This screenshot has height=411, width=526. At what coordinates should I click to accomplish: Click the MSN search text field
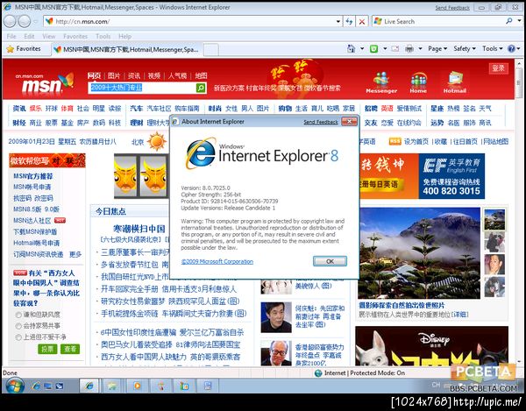(142, 88)
